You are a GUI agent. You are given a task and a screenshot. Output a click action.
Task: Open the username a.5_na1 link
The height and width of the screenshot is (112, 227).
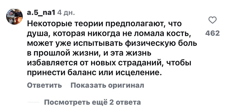point(41,13)
